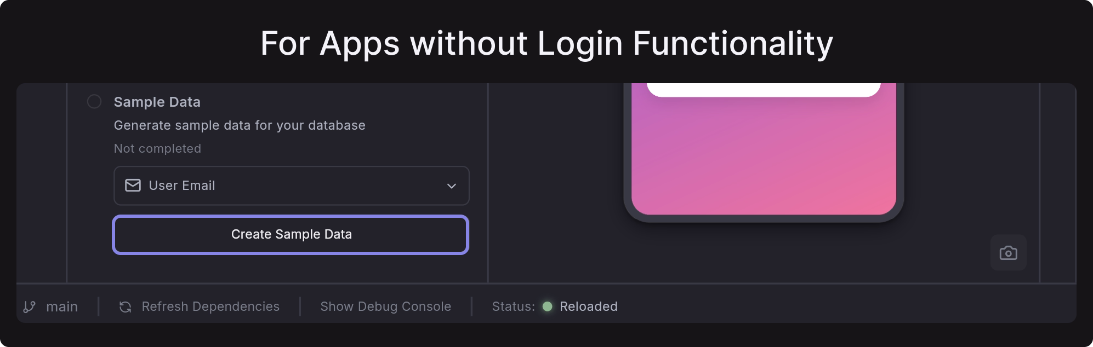Click the main branch name
The height and width of the screenshot is (347, 1093).
[62, 306]
